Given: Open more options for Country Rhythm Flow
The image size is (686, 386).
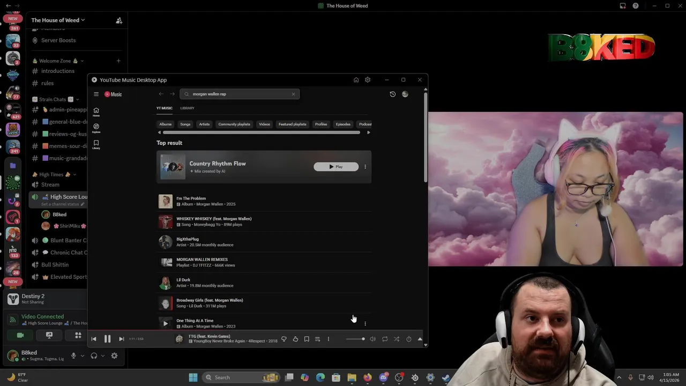Looking at the screenshot, I should coord(365,167).
